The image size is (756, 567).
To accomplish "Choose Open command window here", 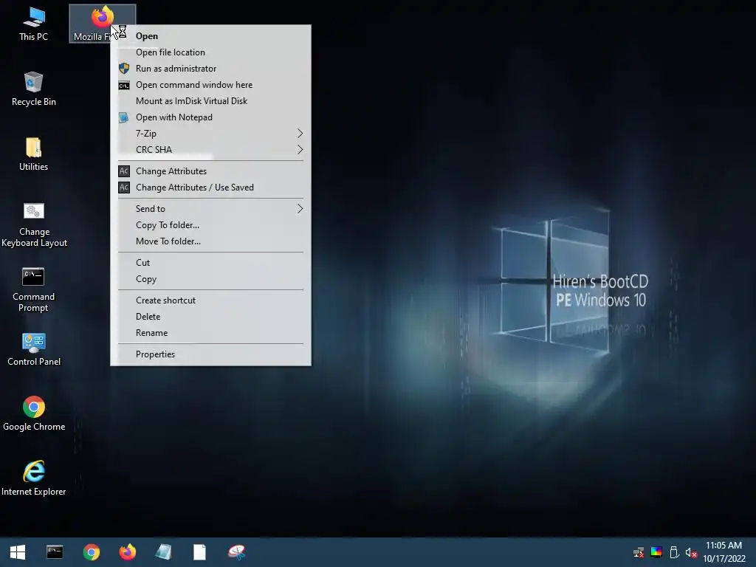I will click(x=210, y=85).
